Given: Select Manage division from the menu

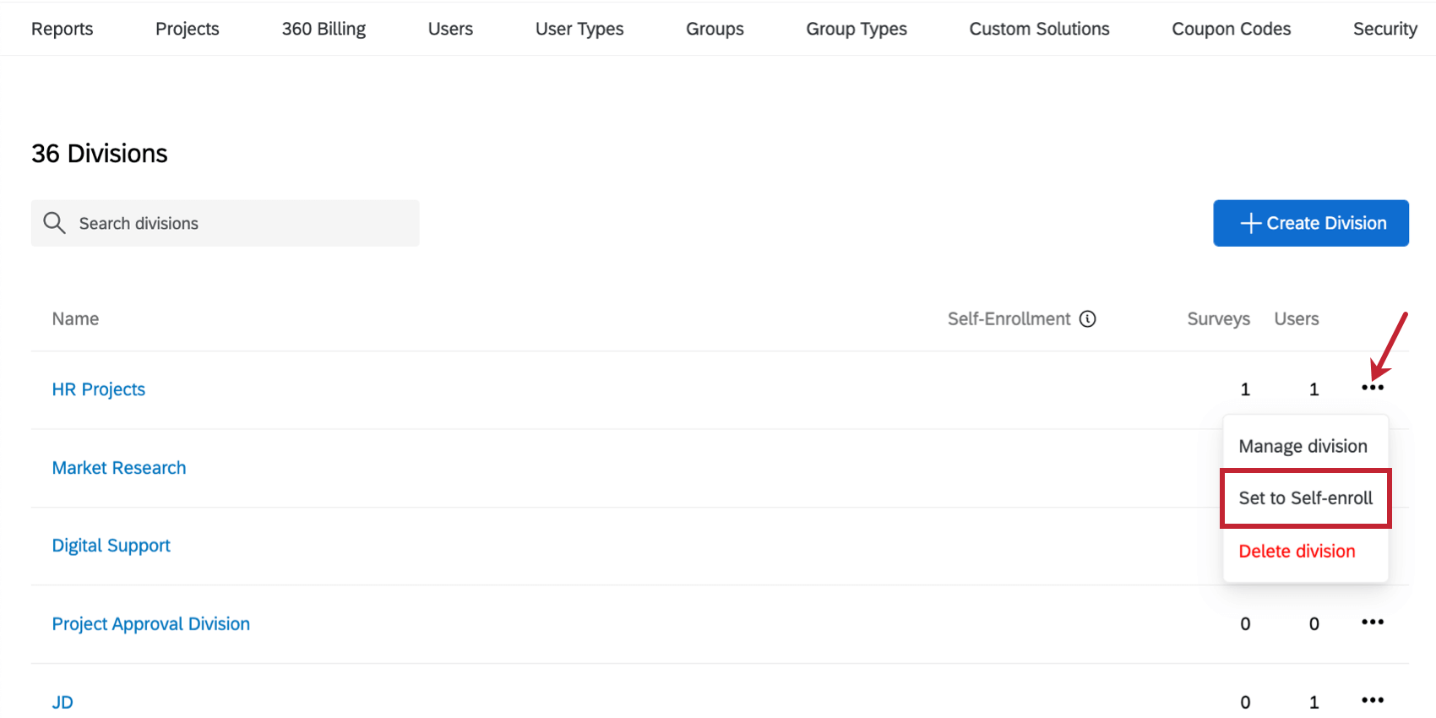Looking at the screenshot, I should tap(1303, 446).
